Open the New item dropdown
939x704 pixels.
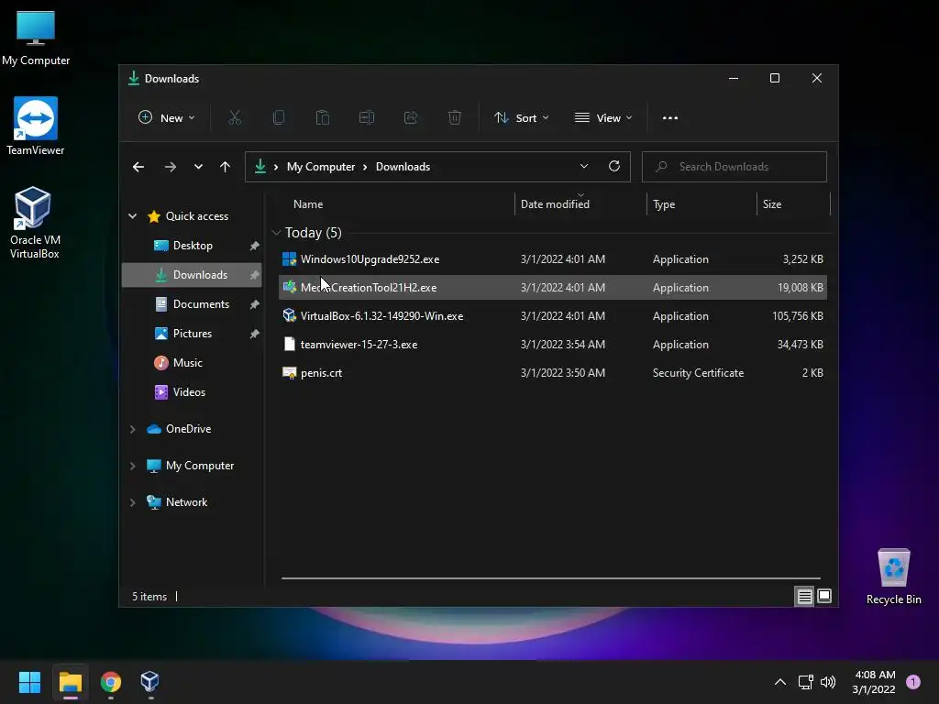point(167,118)
